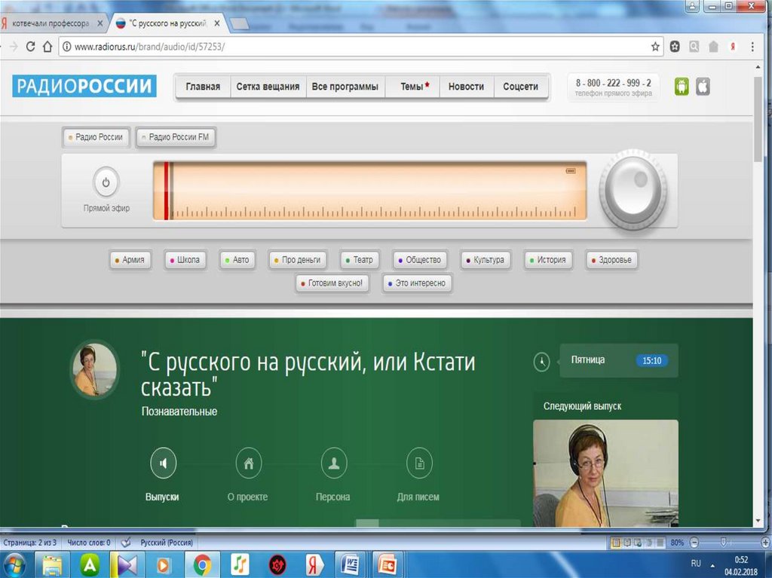Open Yandex browser from the taskbar

pyautogui.click(x=313, y=565)
